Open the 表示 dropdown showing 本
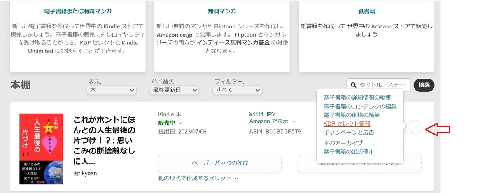The height and width of the screenshot is (193, 494). pyautogui.click(x=112, y=90)
